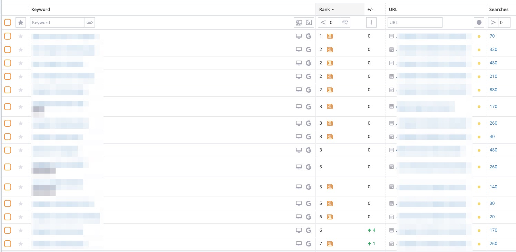The image size is (516, 252).
Task: Click the Google icon in the rank 1 row
Action: click(309, 36)
